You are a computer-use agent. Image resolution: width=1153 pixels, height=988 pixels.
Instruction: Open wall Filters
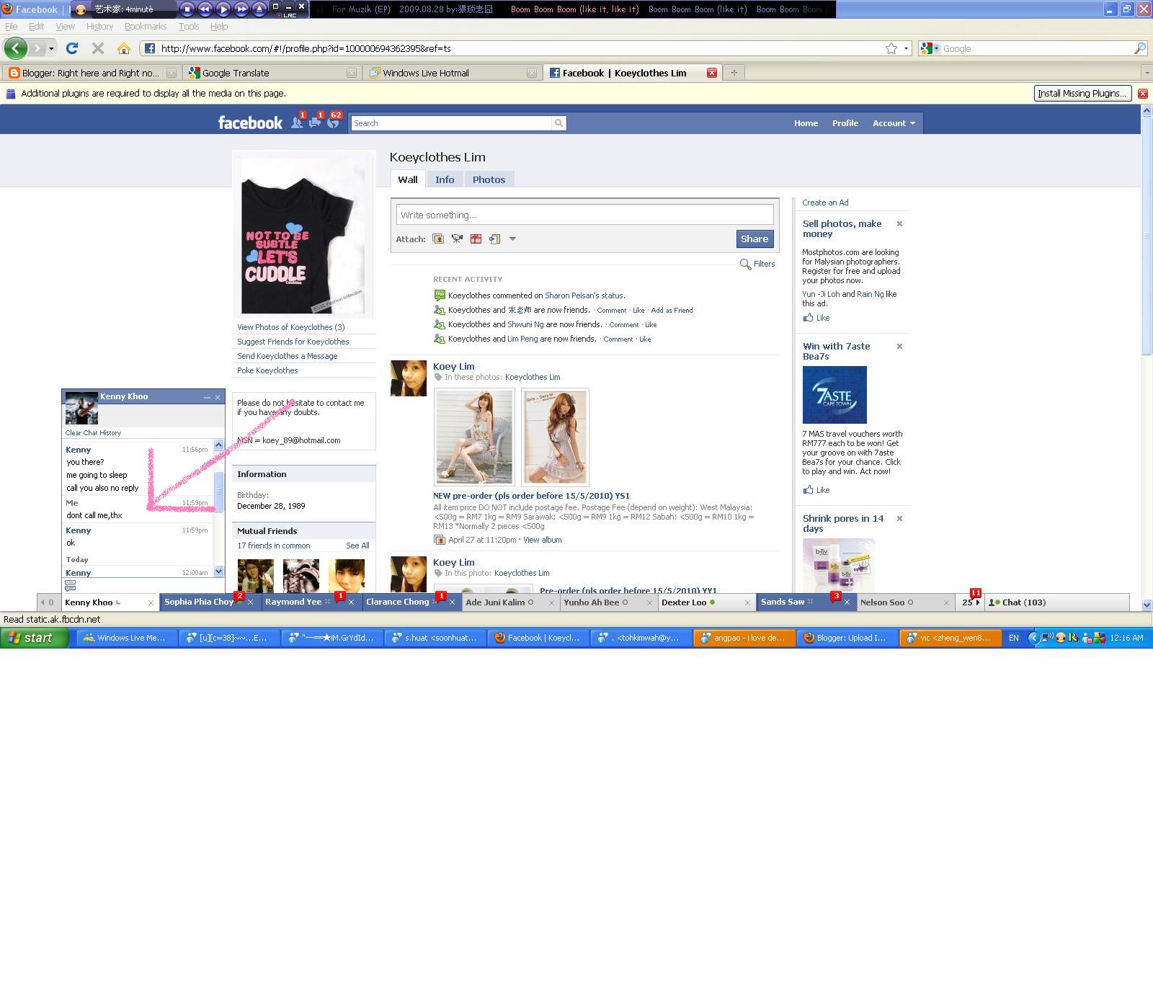tap(757, 264)
